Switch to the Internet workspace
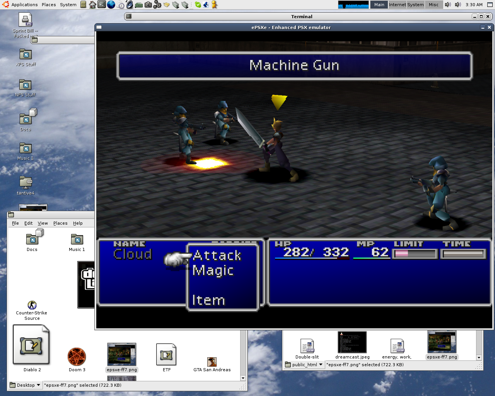Screen dimensions: 495x396 pyautogui.click(x=398, y=5)
